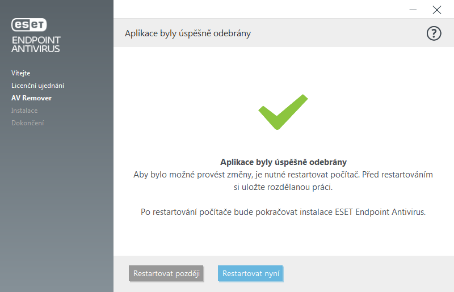This screenshot has height=292, width=454.
Task: Close the ESET installer window
Action: click(436, 9)
